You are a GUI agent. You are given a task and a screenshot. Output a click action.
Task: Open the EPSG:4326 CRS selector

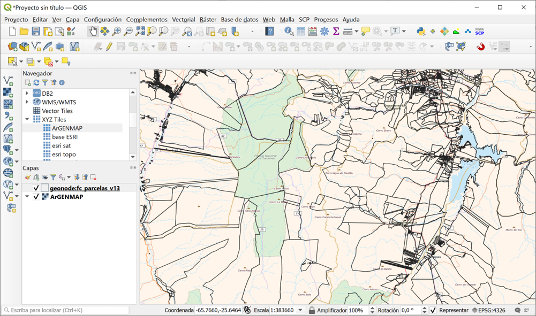pyautogui.click(x=489, y=310)
